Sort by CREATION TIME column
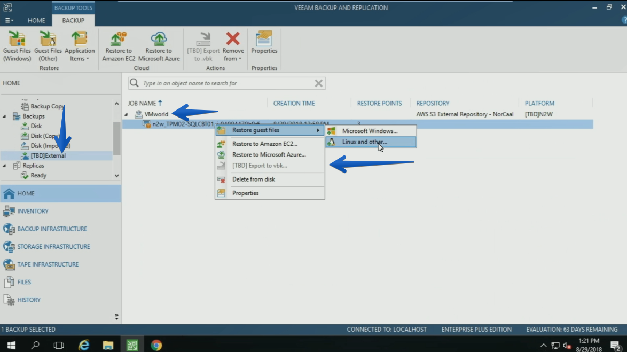The image size is (627, 352). click(294, 103)
